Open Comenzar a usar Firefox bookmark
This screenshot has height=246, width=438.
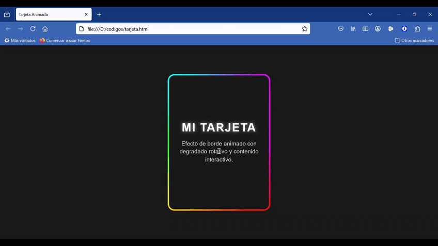point(65,40)
